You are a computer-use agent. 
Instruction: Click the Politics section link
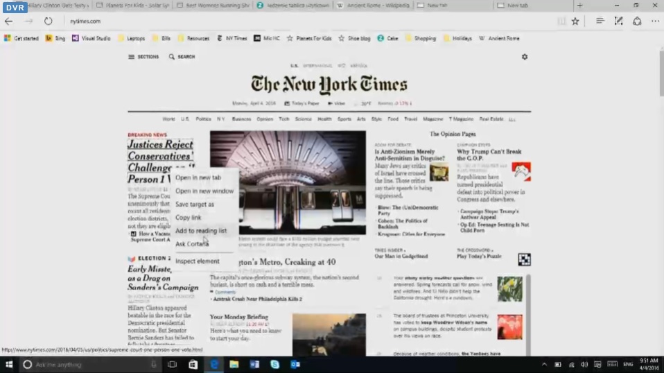coord(203,119)
